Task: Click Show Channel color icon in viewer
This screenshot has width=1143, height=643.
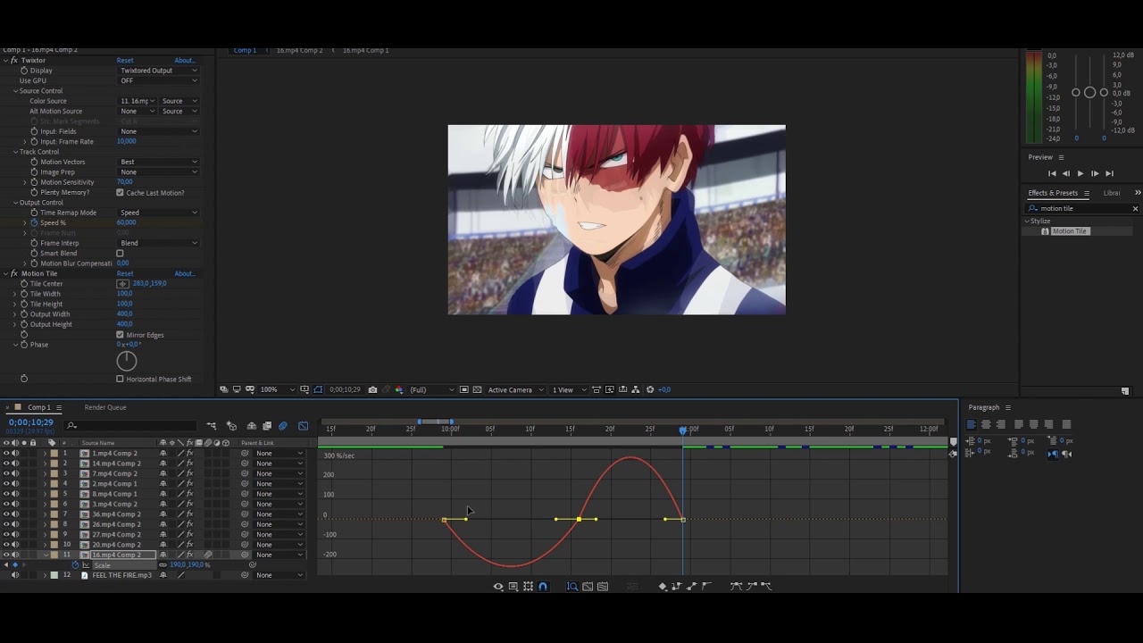Action: (x=398, y=389)
